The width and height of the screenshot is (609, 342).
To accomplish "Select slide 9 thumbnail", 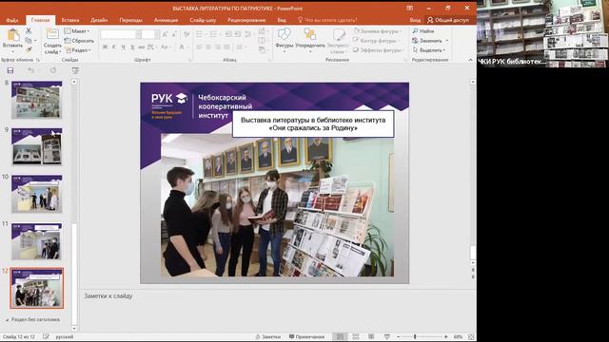I will coord(36,147).
